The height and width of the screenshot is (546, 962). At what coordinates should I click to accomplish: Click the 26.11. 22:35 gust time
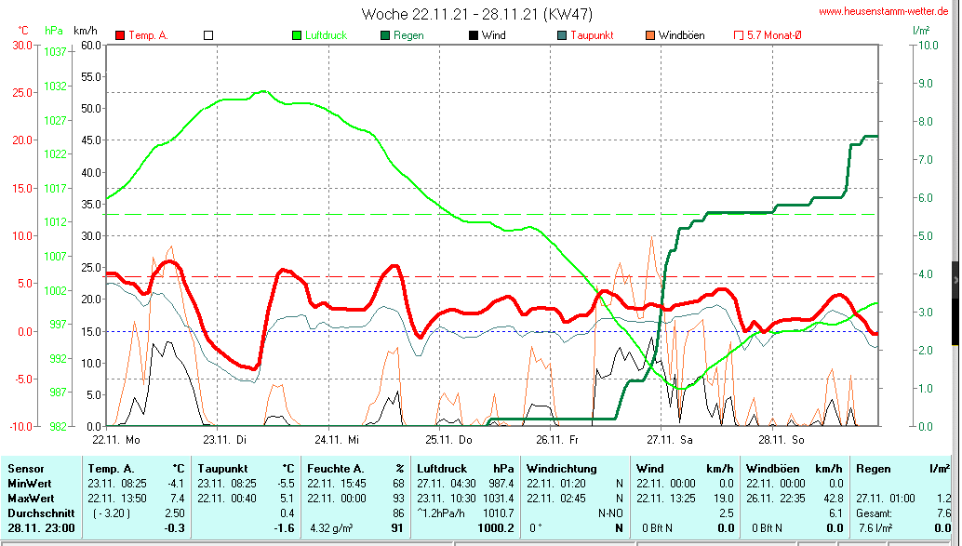pyautogui.click(x=776, y=499)
